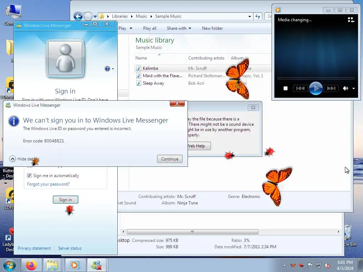Click the Action Center flag tray icon
Viewport: 363px width, 272px height.
(x=310, y=265)
